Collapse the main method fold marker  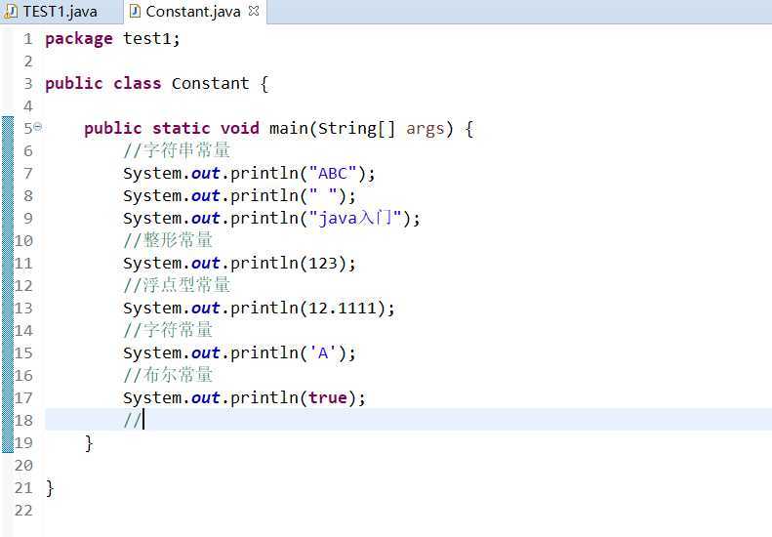38,127
